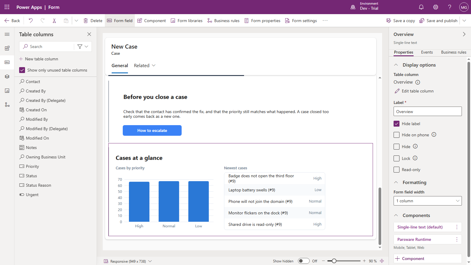471x265 pixels.
Task: Open Components pane in left rail
Action: click(7, 48)
